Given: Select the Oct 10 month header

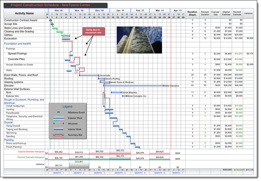Looking at the screenshot, I should tap(58, 10).
